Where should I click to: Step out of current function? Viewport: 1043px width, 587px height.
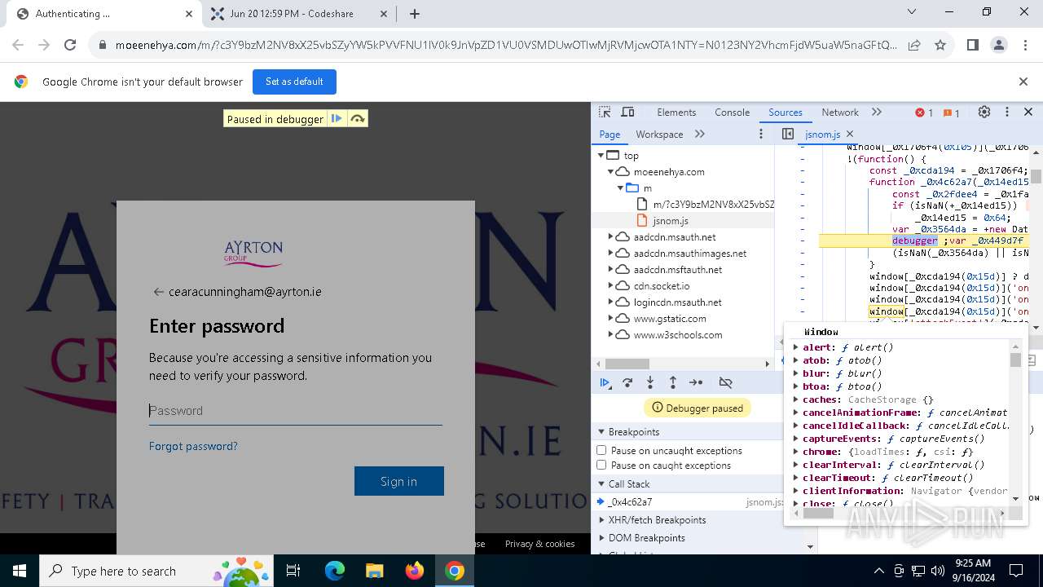[673, 382]
